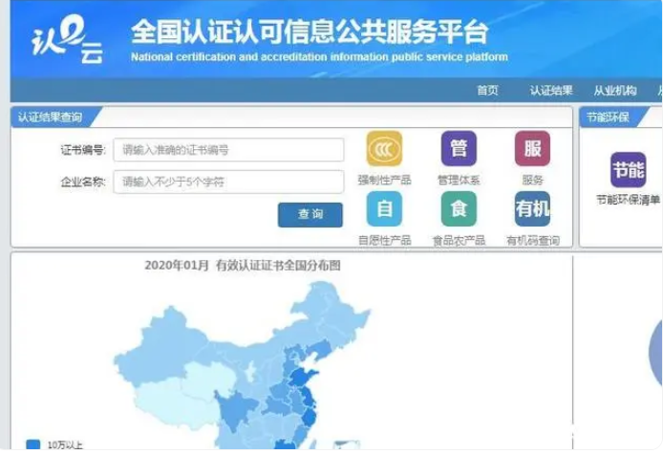Click the 自愿性产品 label

point(384,240)
